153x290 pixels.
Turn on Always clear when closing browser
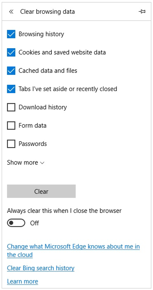pos(16,223)
